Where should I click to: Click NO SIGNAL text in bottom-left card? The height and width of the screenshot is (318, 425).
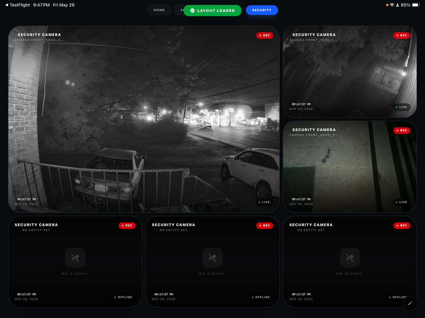pyautogui.click(x=75, y=274)
